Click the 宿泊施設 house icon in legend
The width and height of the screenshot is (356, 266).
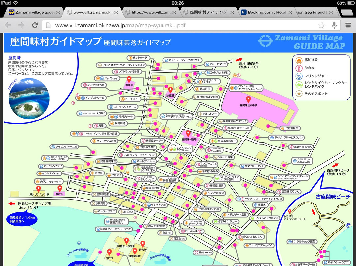tap(299, 60)
